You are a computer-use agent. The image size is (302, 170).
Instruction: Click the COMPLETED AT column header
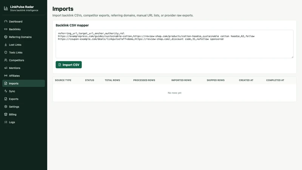click(275, 80)
